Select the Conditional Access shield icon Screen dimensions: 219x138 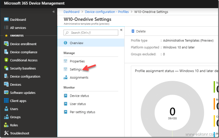pyautogui.click(x=6, y=60)
